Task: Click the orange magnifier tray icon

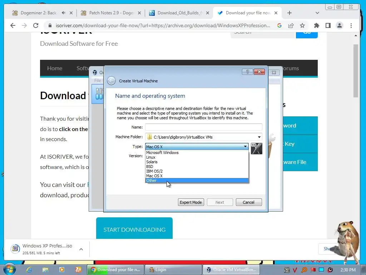Action: click(x=304, y=270)
